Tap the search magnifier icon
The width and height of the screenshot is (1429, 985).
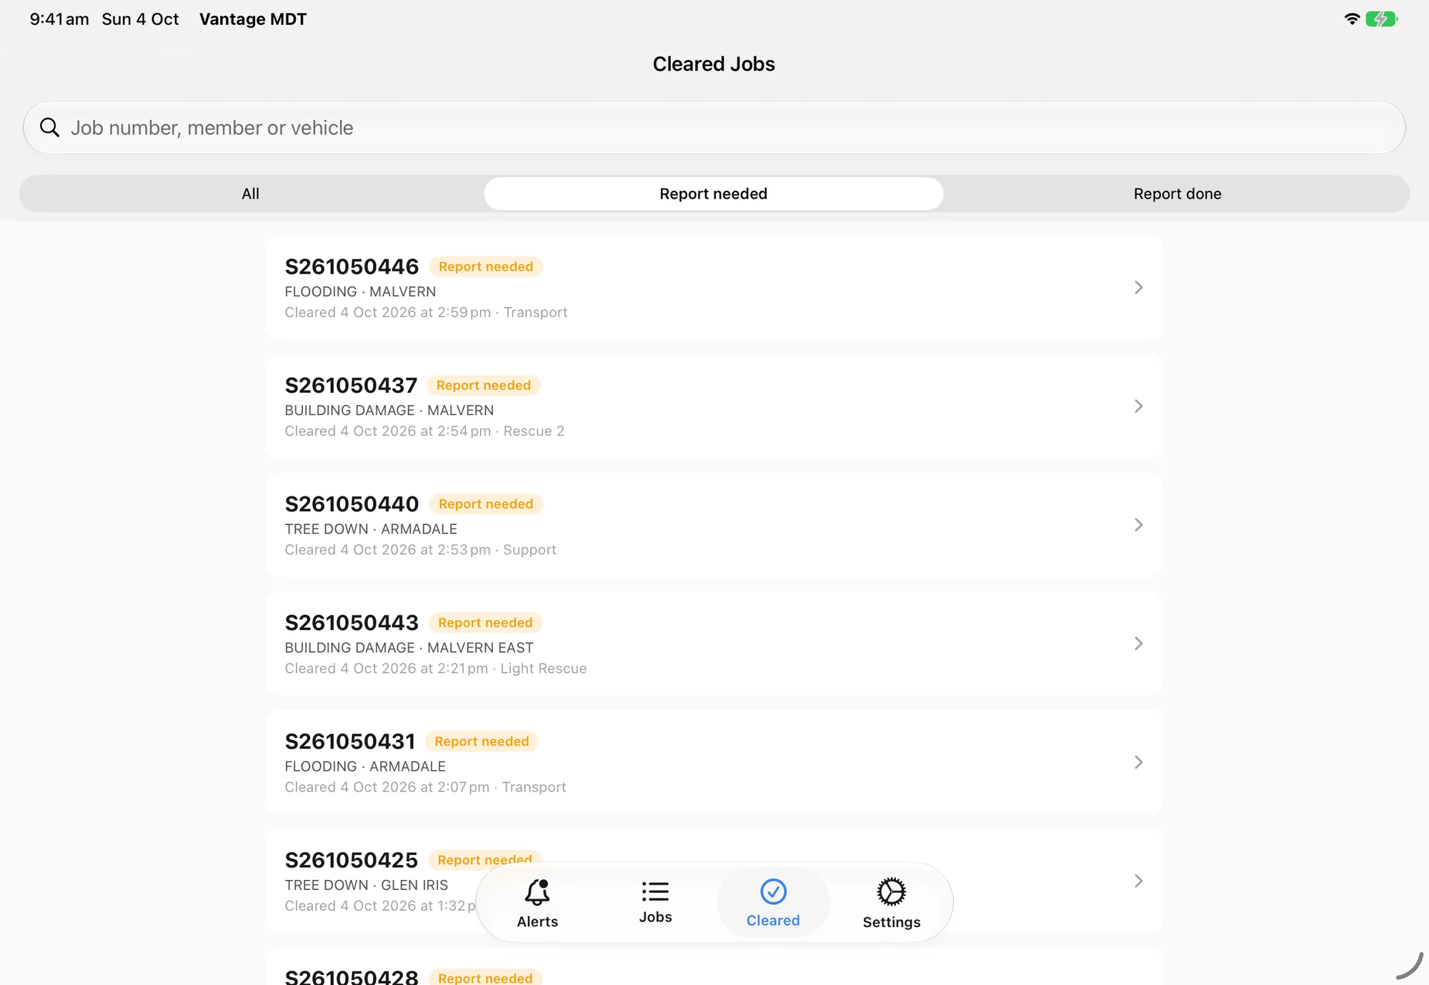pyautogui.click(x=49, y=128)
